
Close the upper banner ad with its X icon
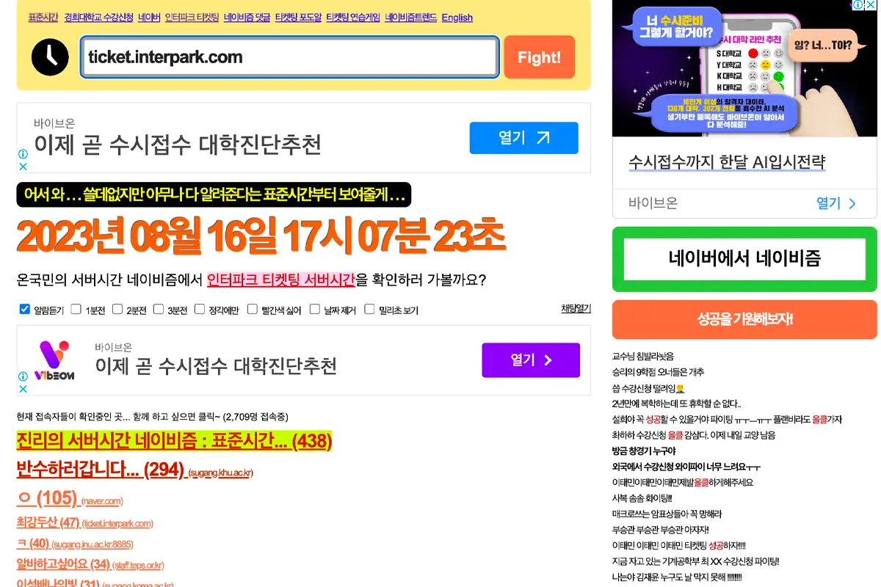pos(23,167)
